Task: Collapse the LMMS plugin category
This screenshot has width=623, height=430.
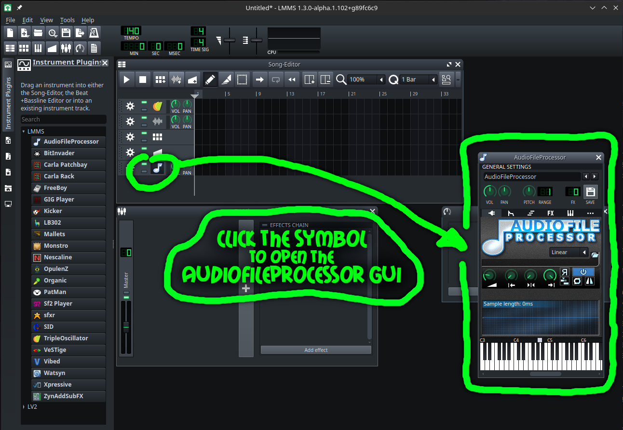Action: (x=23, y=131)
